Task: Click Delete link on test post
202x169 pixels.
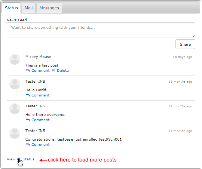Action: [x=63, y=70]
